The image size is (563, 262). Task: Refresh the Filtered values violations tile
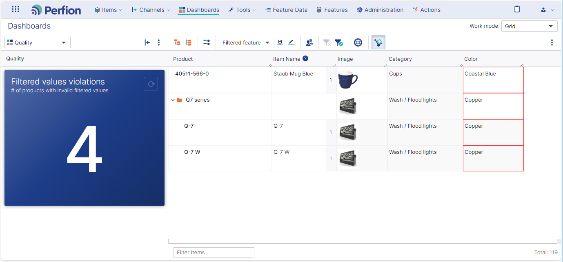pyautogui.click(x=151, y=84)
